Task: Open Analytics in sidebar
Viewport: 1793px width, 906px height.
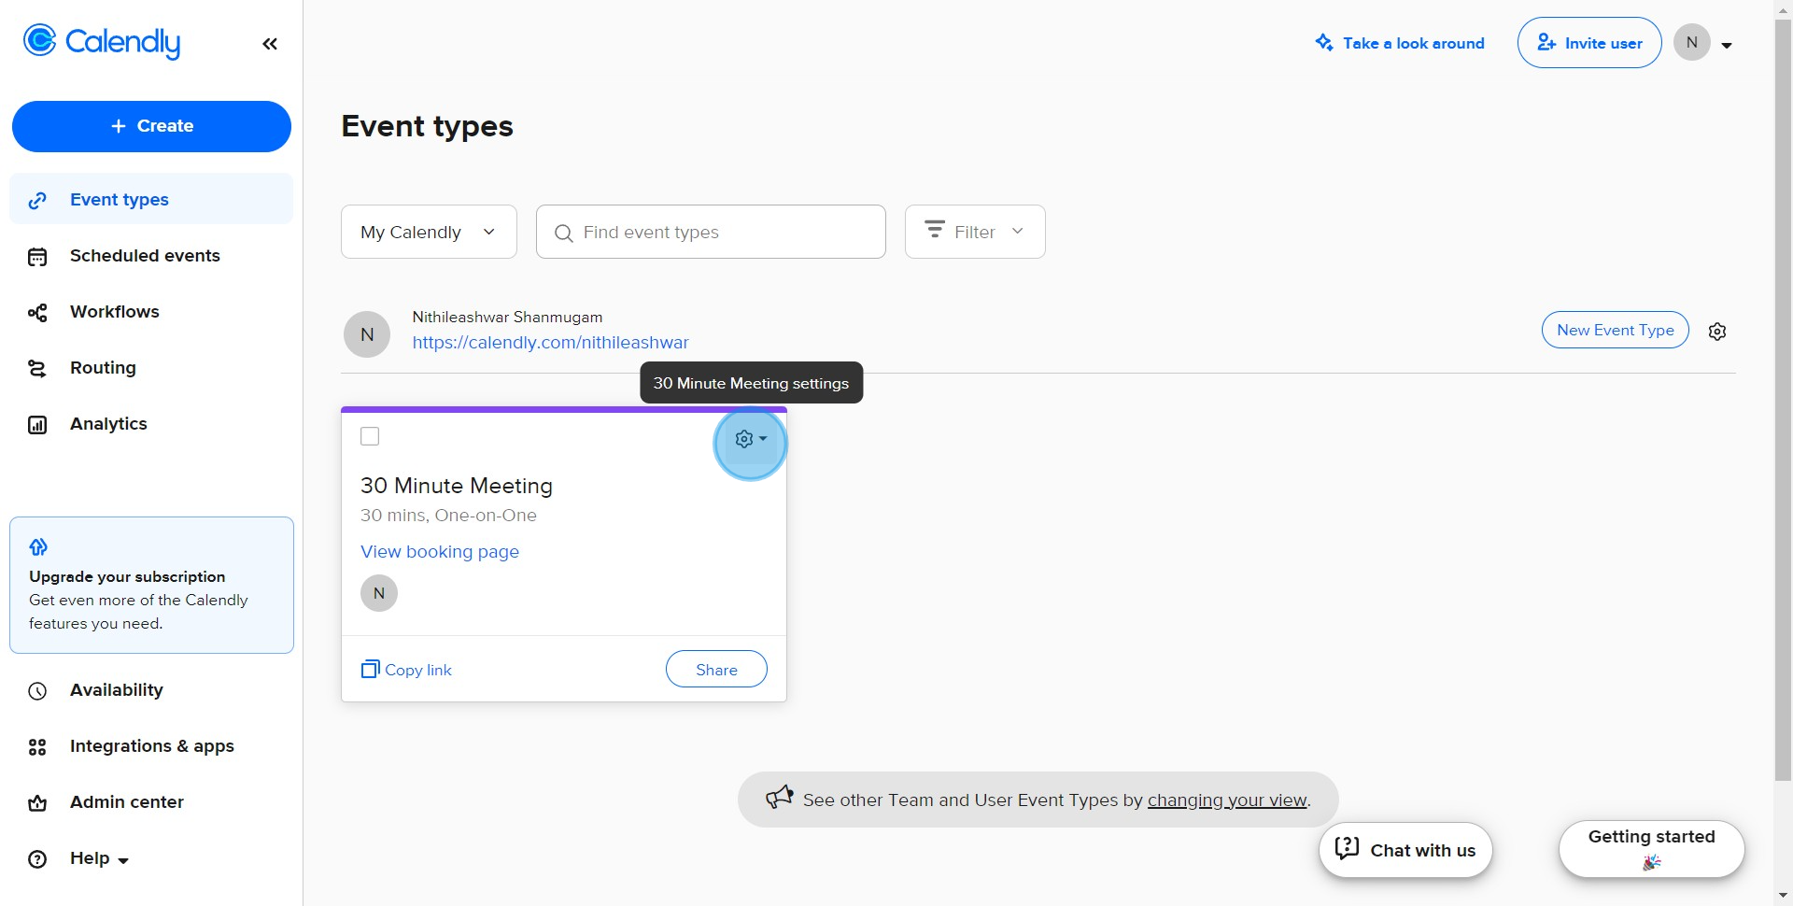Action: pyautogui.click(x=151, y=424)
